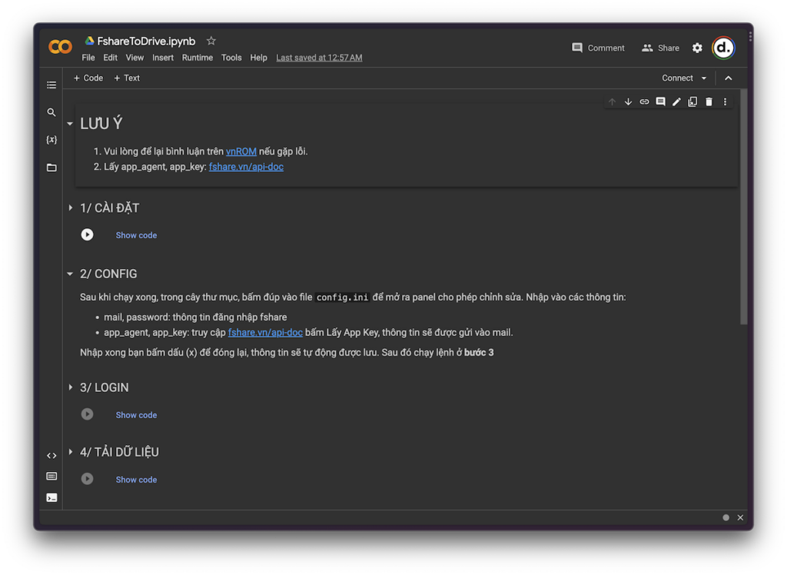
Task: Open Find and replace from left sidebar
Action: (51, 112)
